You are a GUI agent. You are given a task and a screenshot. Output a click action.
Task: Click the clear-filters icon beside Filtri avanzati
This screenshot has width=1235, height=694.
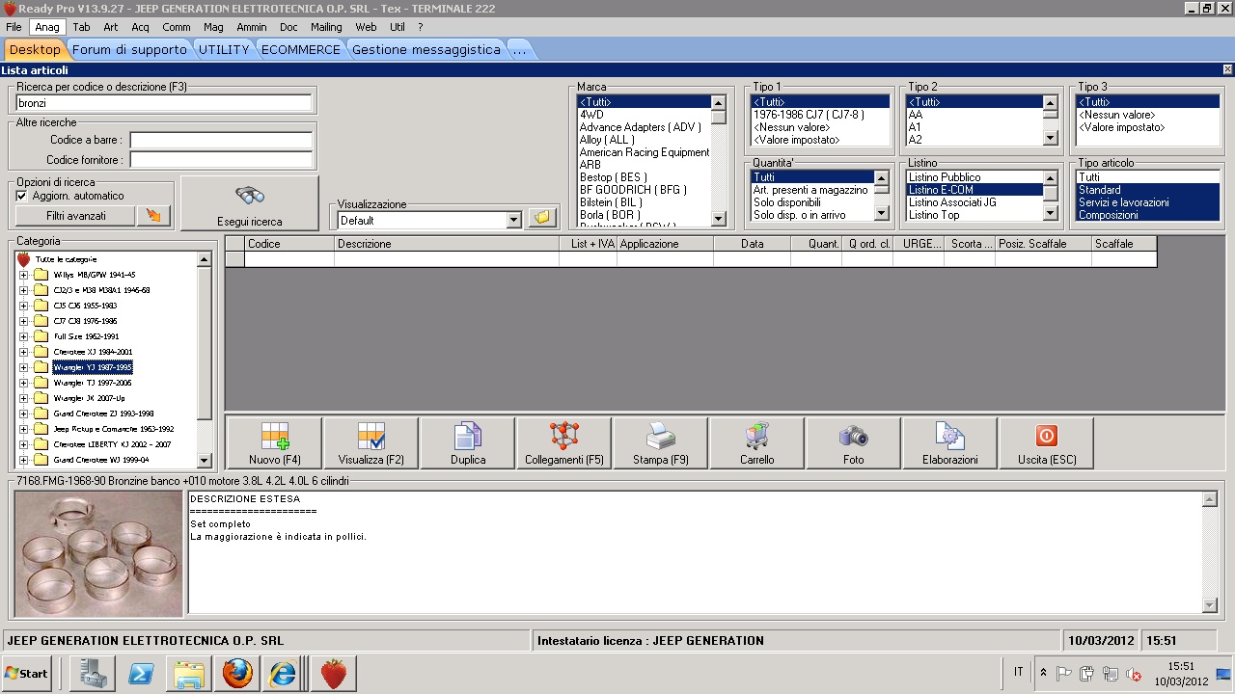154,216
